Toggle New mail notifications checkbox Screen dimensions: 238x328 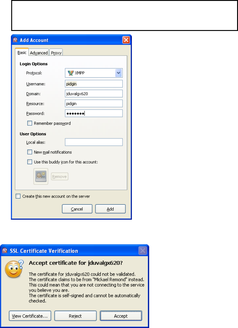[x=30, y=152]
